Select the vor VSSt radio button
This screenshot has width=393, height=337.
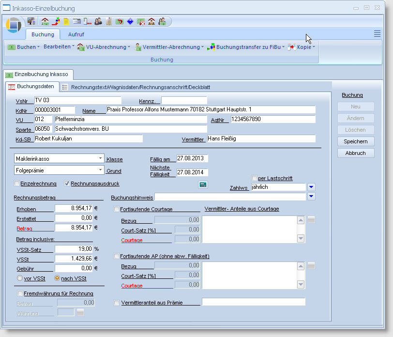tap(20, 278)
